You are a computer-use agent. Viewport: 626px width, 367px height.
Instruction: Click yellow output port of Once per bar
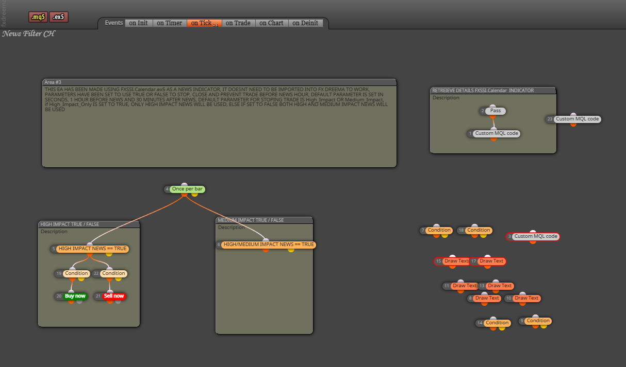tap(194, 194)
